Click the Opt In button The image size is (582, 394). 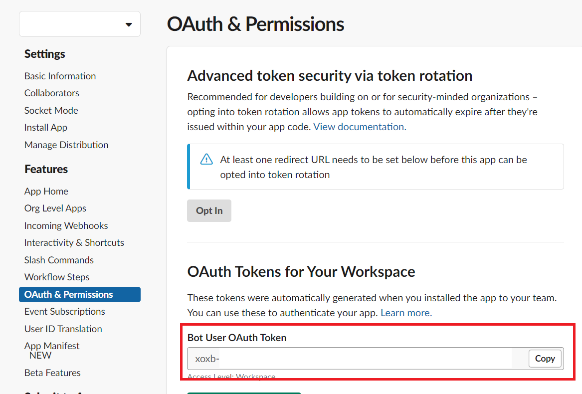pos(209,210)
